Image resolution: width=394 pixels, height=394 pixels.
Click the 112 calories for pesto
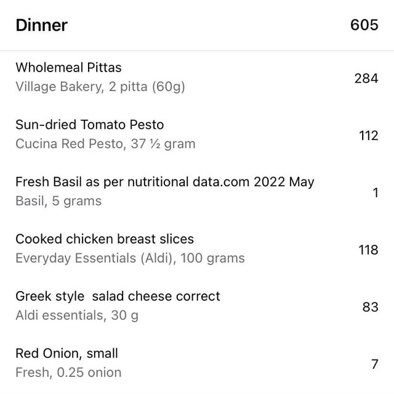pos(368,136)
